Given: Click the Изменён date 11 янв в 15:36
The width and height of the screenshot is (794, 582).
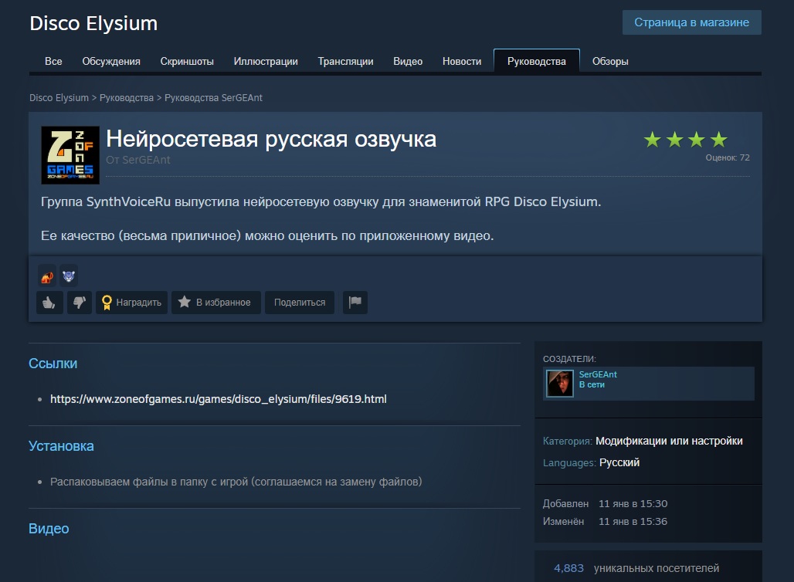Looking at the screenshot, I should [x=633, y=521].
